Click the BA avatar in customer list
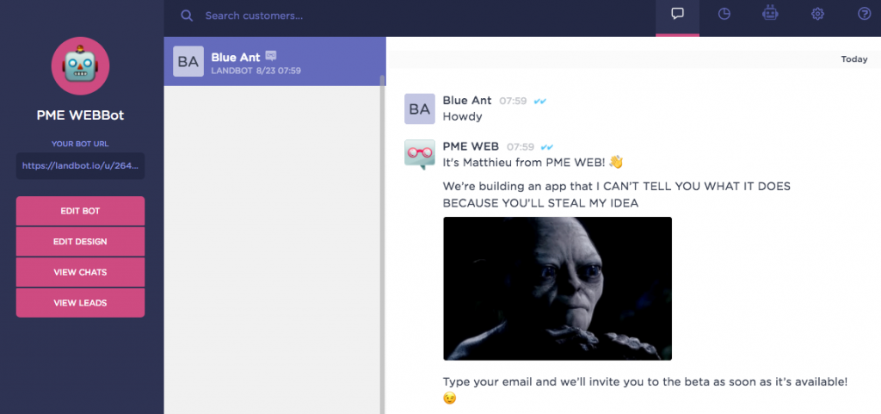 [x=188, y=61]
